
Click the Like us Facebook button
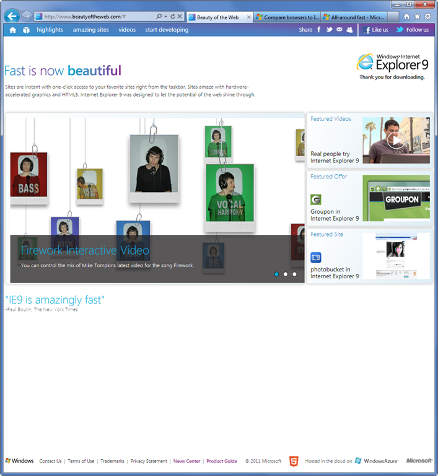[376, 30]
